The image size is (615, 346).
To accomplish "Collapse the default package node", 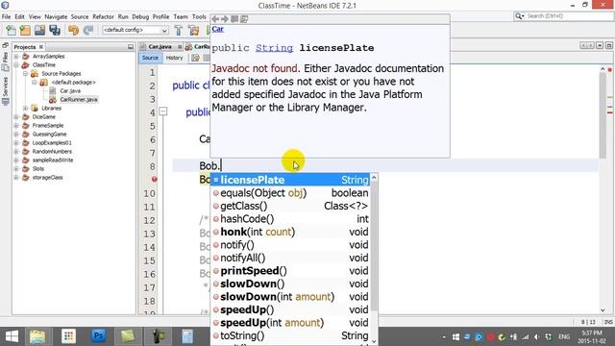I will [x=35, y=83].
